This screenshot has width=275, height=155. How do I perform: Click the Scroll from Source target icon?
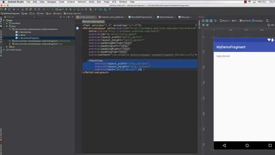click(x=61, y=17)
